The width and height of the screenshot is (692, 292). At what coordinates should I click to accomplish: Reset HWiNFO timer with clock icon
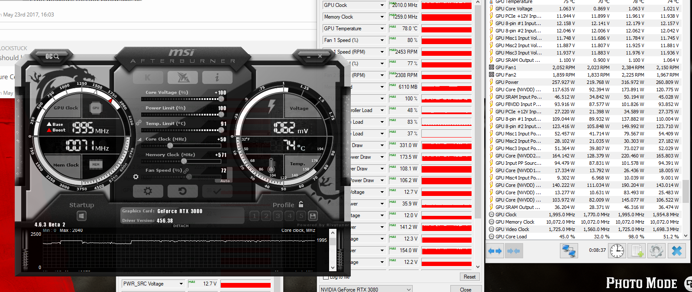click(x=617, y=251)
